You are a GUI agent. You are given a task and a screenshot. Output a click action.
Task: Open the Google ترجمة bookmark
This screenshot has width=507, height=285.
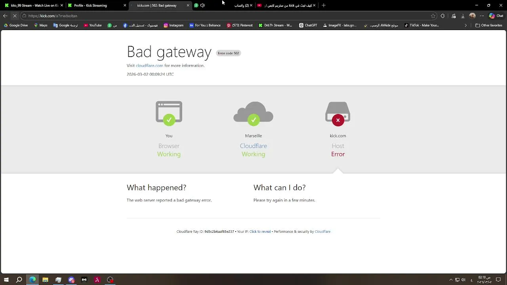pos(66,25)
